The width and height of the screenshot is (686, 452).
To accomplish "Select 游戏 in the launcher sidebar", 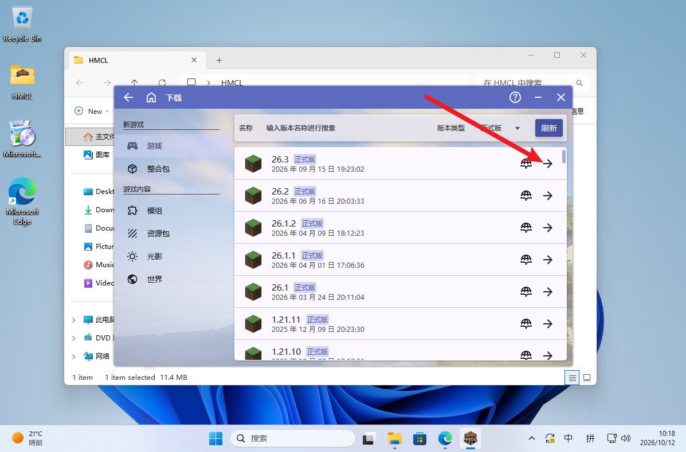I will (x=171, y=146).
